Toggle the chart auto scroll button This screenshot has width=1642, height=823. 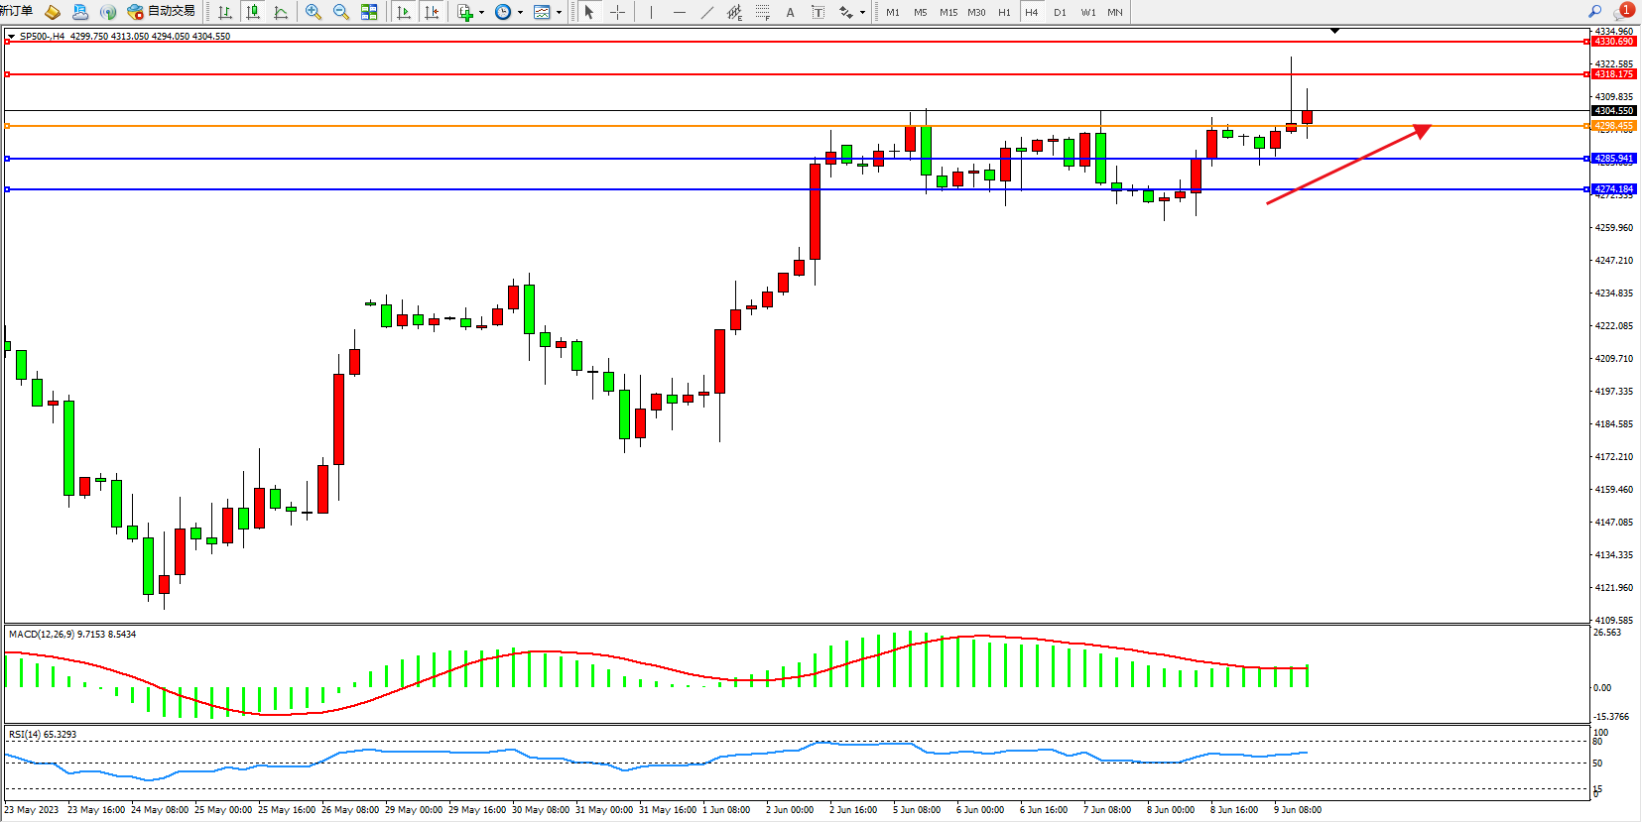click(x=403, y=12)
